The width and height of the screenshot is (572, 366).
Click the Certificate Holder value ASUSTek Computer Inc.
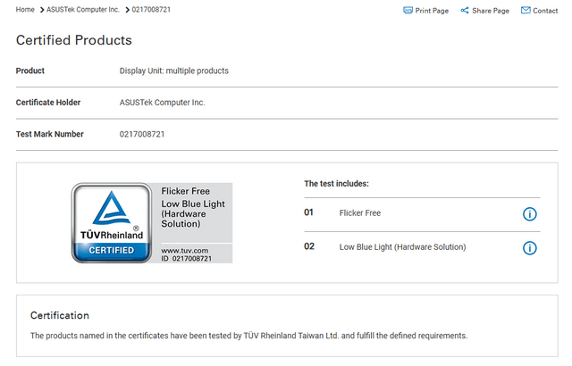tap(162, 103)
